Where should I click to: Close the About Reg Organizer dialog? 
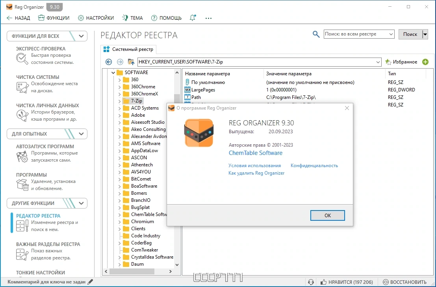347,108
